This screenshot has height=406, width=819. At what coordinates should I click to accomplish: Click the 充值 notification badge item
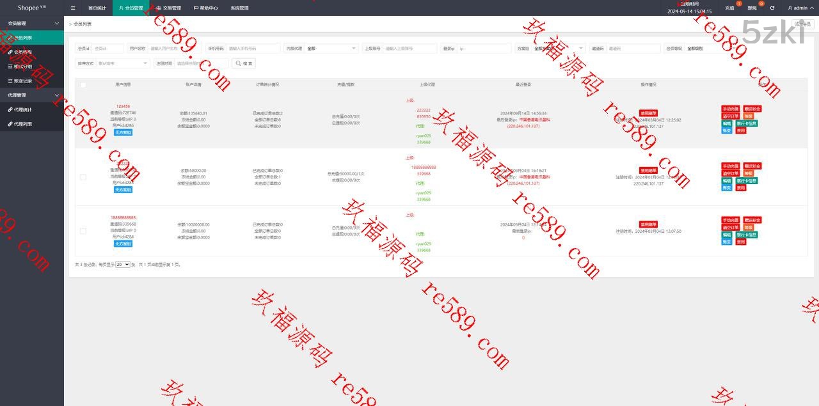click(730, 8)
